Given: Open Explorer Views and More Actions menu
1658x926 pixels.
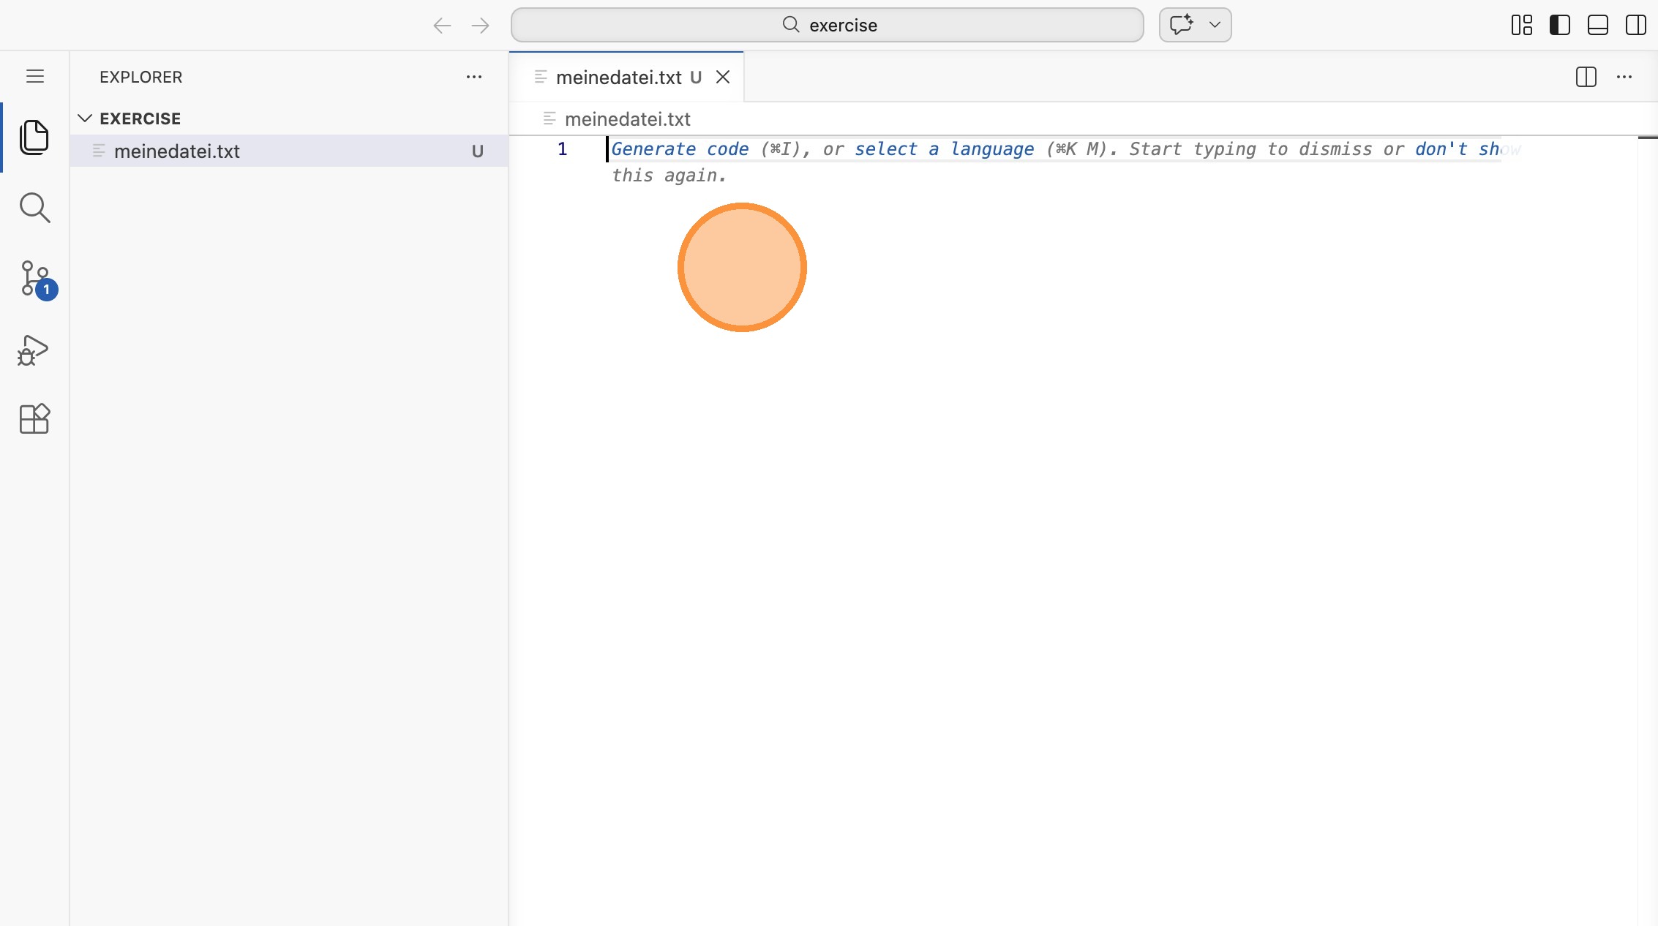Looking at the screenshot, I should click(474, 77).
